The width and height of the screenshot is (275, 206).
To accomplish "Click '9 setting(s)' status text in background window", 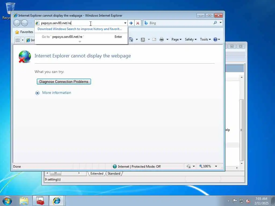I will (53, 179).
